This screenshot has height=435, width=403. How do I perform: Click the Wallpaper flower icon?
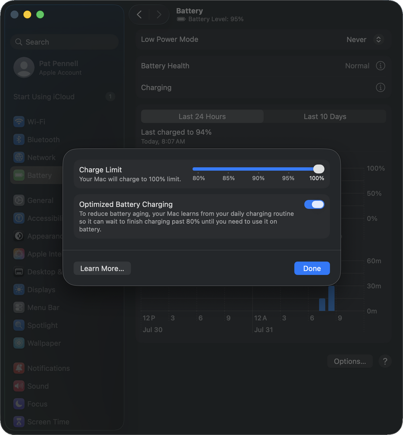(19, 343)
